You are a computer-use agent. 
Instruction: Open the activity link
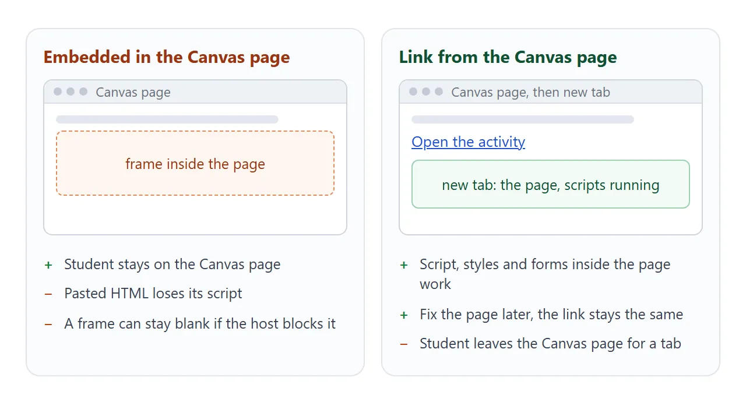coord(468,142)
